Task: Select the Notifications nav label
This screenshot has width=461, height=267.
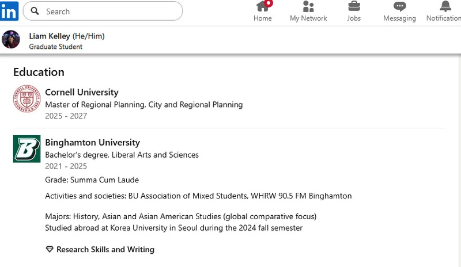Action: (444, 18)
